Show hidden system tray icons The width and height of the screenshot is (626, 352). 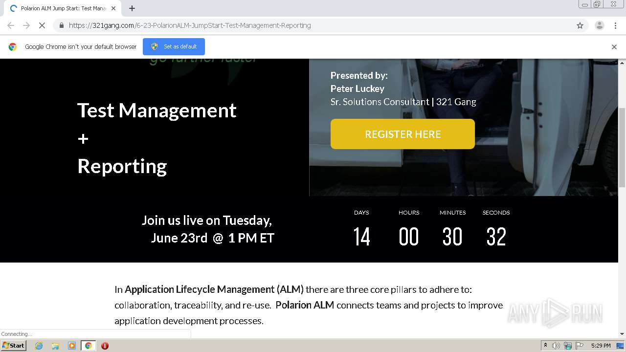(545, 346)
